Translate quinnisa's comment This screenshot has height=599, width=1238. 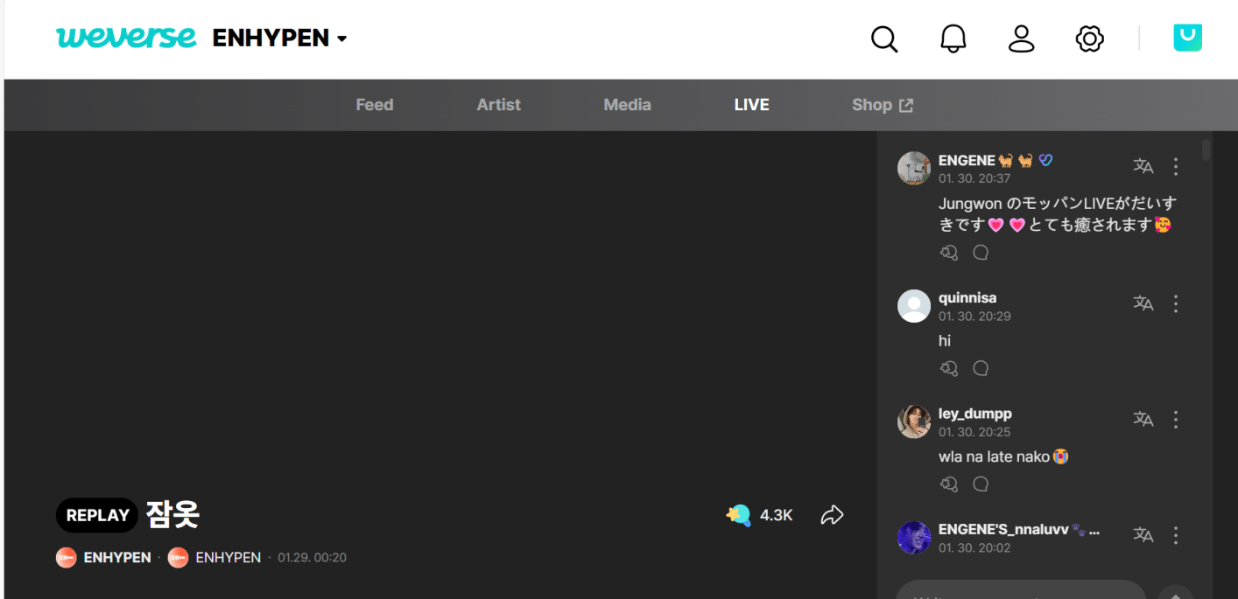point(1143,303)
